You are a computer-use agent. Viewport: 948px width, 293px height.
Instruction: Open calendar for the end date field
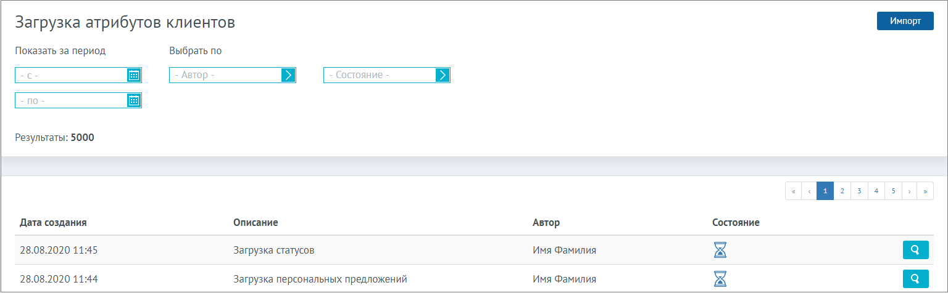(x=134, y=100)
